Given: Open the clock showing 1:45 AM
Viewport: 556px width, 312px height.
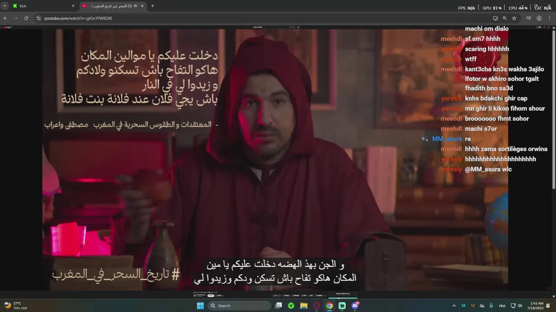Looking at the screenshot, I should click(x=535, y=305).
